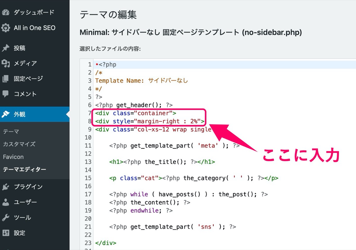Screen dimensions: 356x250
Task: Click the plug icon beside プラグイン
Action: click(x=5, y=187)
